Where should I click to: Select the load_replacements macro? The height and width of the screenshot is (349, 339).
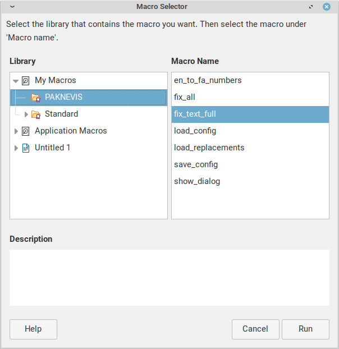(209, 148)
